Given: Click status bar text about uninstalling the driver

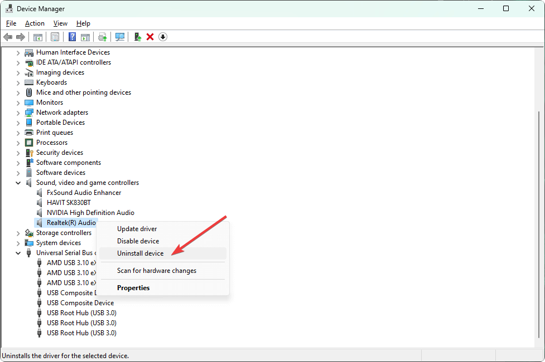Looking at the screenshot, I should pos(65,356).
